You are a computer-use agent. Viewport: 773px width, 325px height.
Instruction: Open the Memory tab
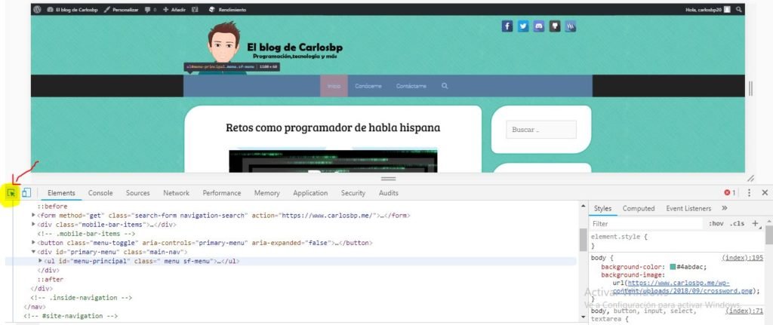point(266,193)
